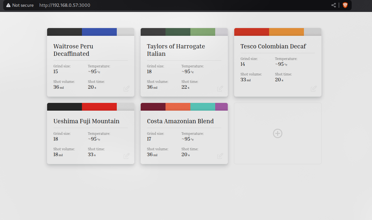The height and width of the screenshot is (220, 372).
Task: Click the coral swatch on Costa Amazonian card
Action: pyautogui.click(x=178, y=107)
